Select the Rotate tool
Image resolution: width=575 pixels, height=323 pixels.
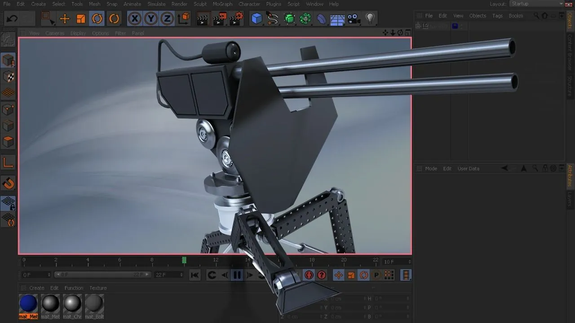click(x=97, y=18)
